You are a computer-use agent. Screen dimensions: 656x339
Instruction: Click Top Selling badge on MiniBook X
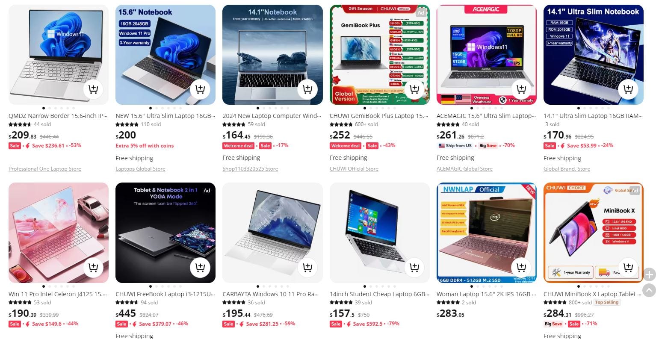(607, 302)
